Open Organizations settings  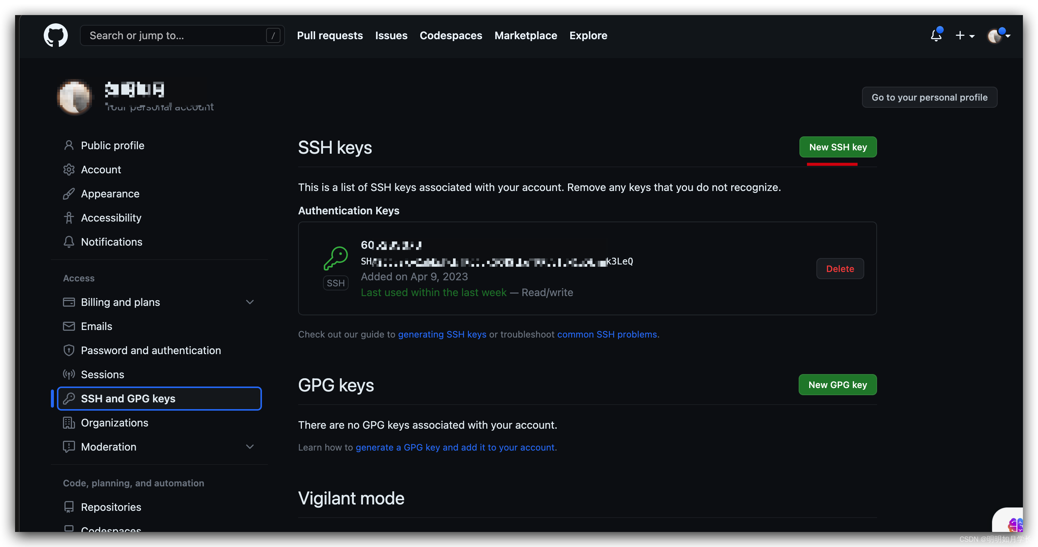[x=159, y=423]
